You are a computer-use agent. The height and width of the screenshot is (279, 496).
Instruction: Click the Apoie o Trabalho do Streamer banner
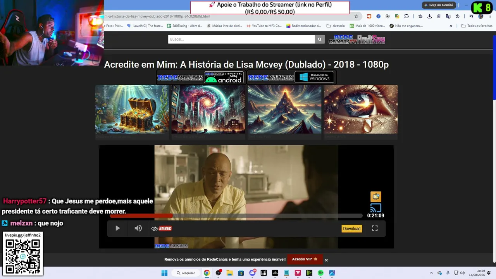[x=270, y=8]
